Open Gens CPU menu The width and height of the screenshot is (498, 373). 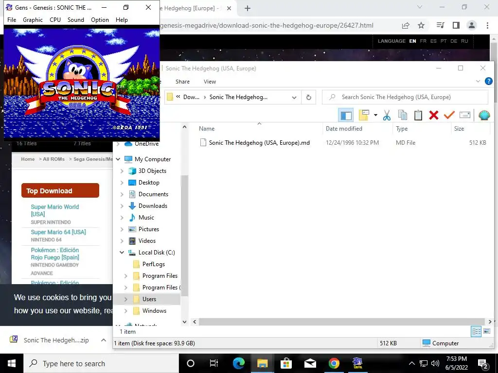pyautogui.click(x=55, y=19)
